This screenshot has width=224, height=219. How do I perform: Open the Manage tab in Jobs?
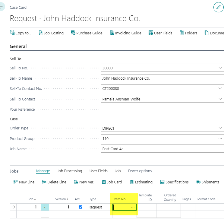point(43,171)
